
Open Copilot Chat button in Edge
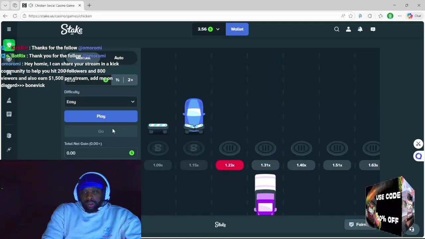pyautogui.click(x=414, y=16)
